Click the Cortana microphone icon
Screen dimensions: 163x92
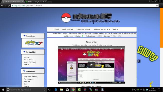click(44, 89)
